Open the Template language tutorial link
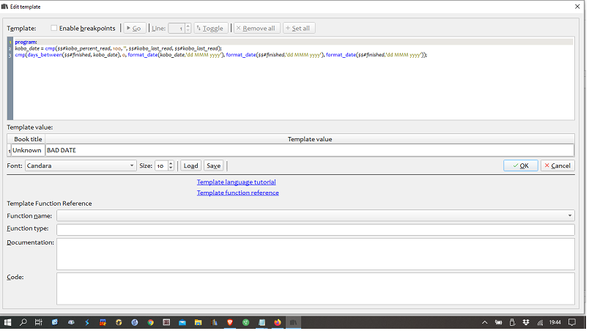Screen dimensions: 589x331 click(237, 182)
